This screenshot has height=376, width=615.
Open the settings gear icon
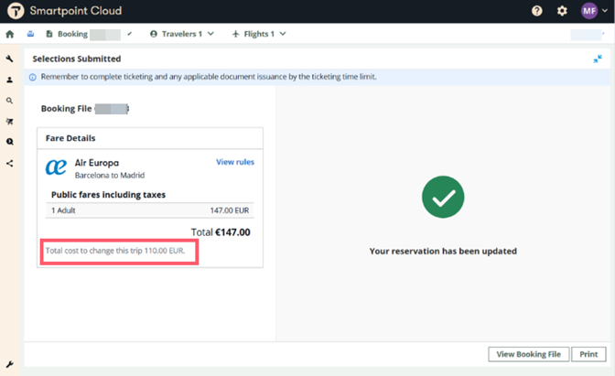coord(562,11)
